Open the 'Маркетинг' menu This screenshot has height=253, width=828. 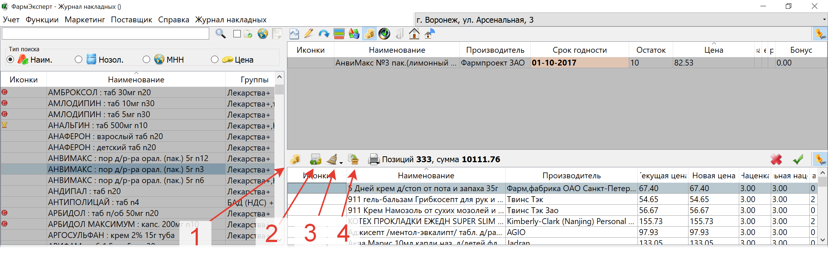tap(85, 20)
